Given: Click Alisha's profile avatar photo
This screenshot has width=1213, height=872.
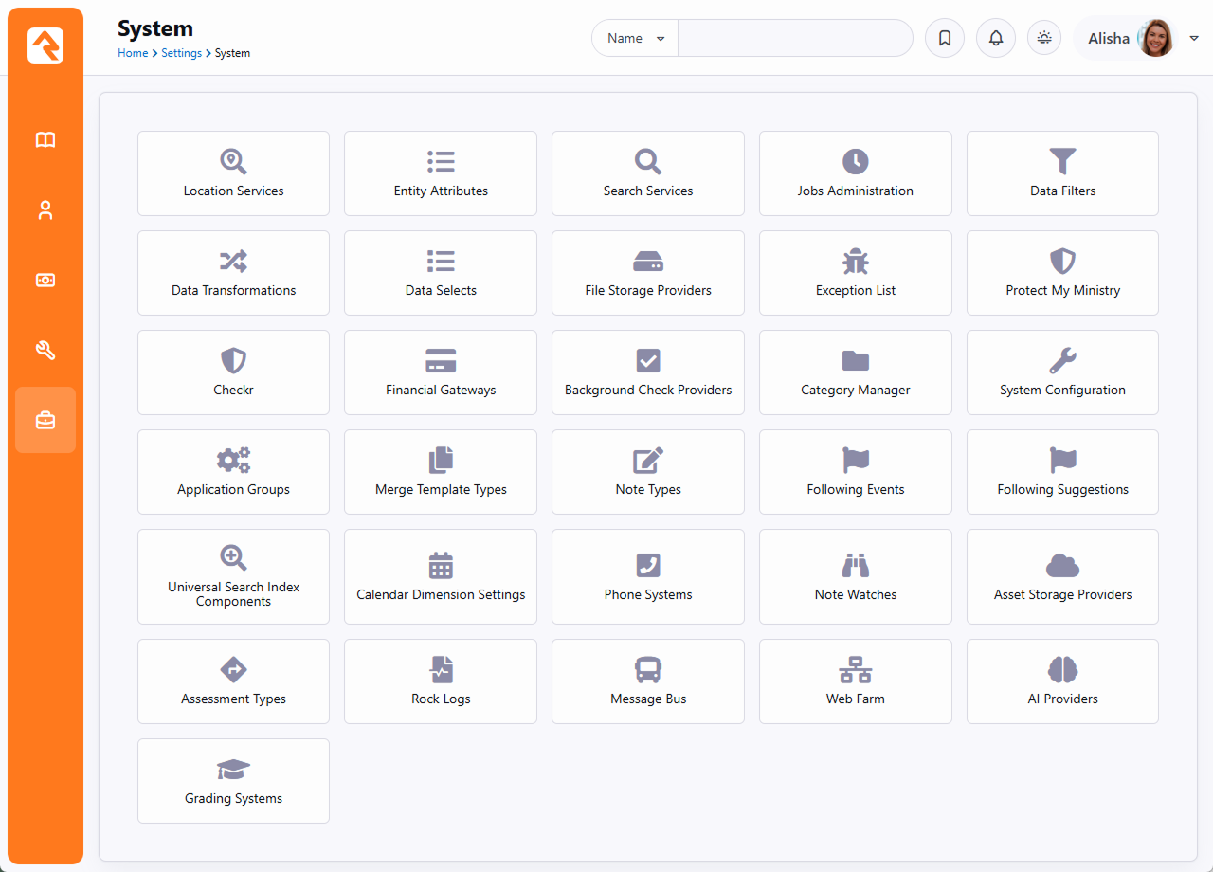Looking at the screenshot, I should pos(1155,39).
